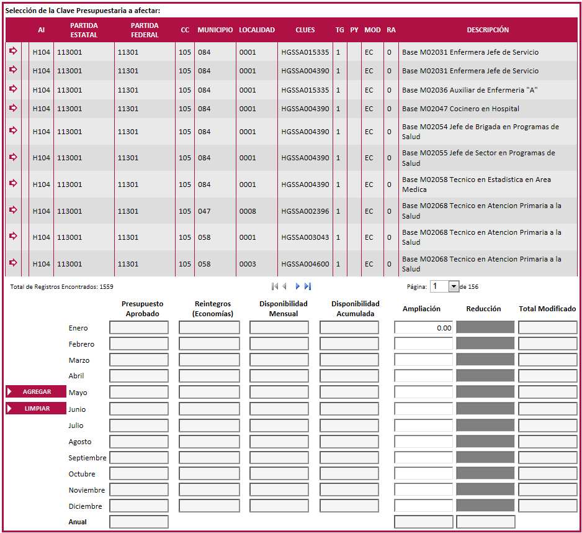Click the DESCRIPCIÓN column header
This screenshot has height=533, width=582.
[x=488, y=30]
